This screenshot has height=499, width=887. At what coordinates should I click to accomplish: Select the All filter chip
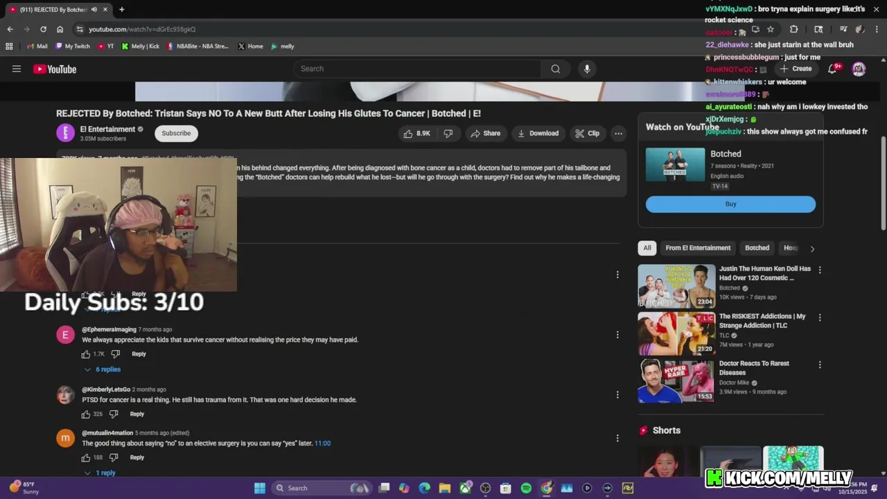[647, 248]
